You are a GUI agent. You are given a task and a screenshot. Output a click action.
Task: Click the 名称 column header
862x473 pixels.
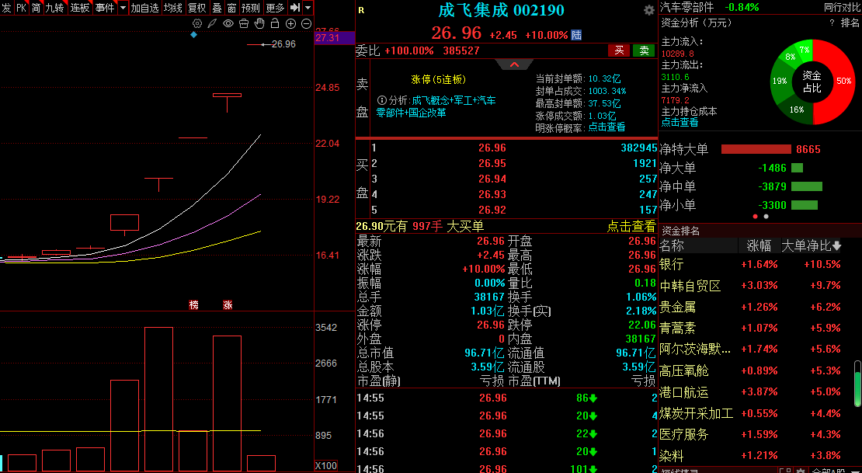(x=672, y=246)
